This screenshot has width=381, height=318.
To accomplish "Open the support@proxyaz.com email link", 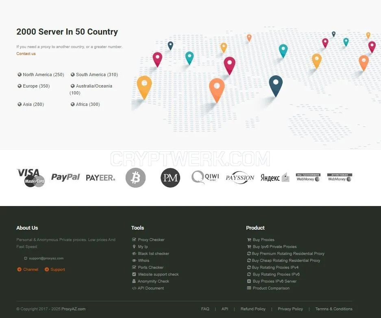I will coord(46,259).
